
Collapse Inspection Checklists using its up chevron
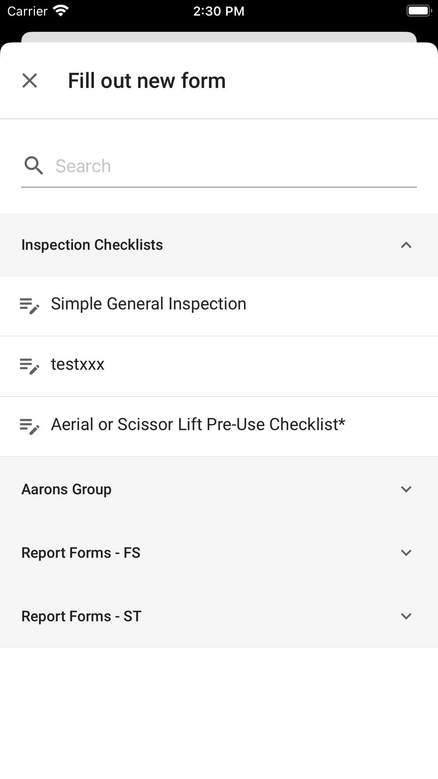pyautogui.click(x=406, y=245)
